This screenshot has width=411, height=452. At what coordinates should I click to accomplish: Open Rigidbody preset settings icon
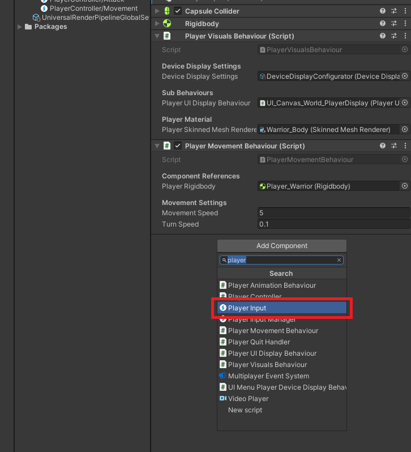click(x=394, y=23)
